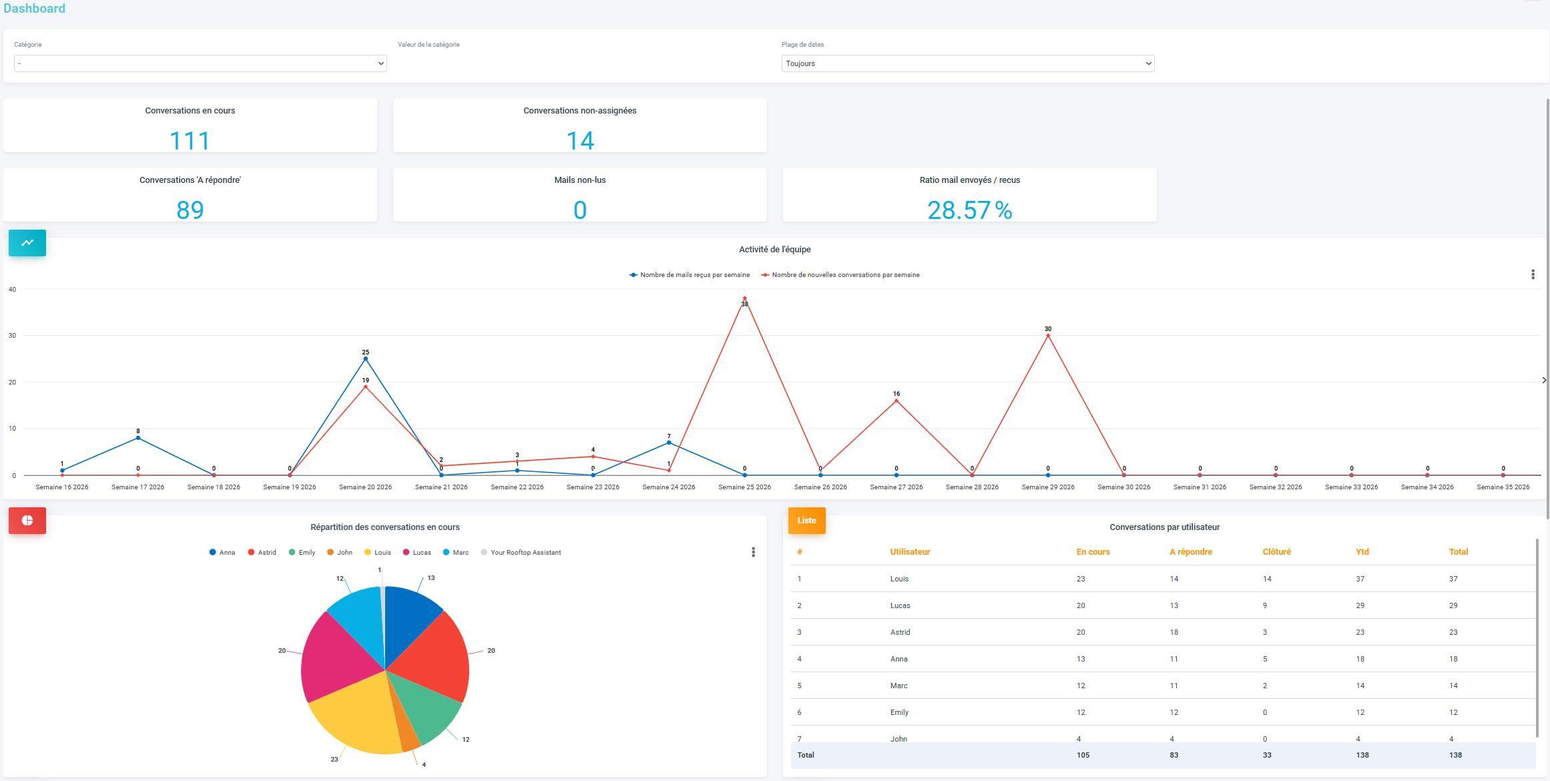Image resolution: width=1550 pixels, height=781 pixels.
Task: Toggle 'Your Rooftop Assistant' legend entry
Action: pyautogui.click(x=521, y=553)
